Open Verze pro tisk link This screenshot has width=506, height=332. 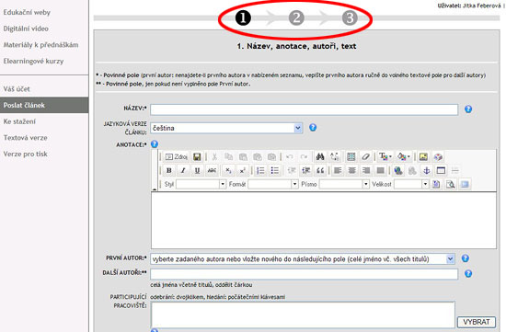click(25, 154)
